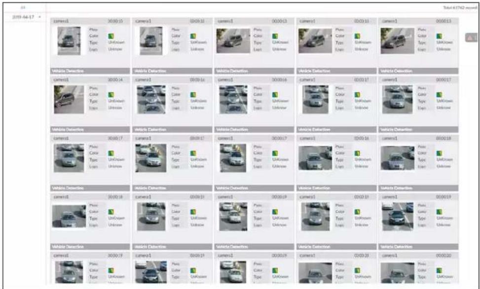
Task: Click color swatch of top row's last card
Action: coord(439,36)
